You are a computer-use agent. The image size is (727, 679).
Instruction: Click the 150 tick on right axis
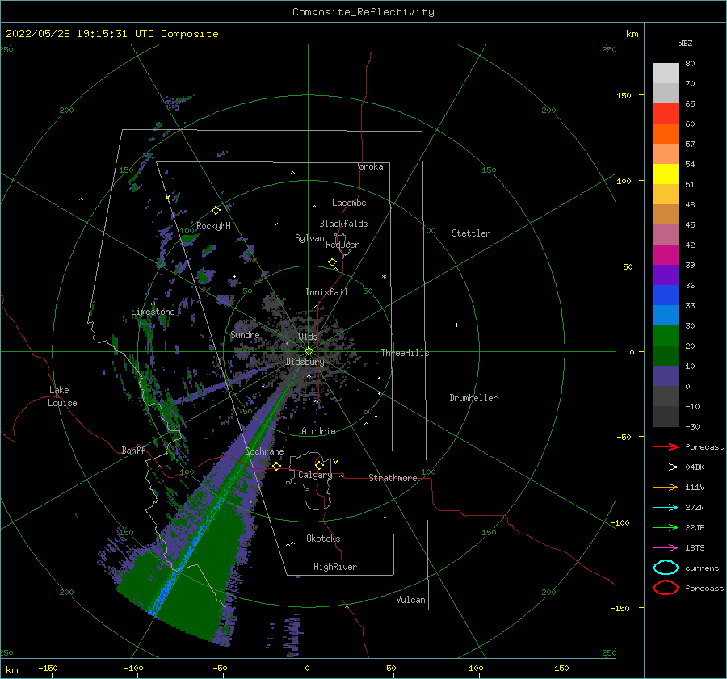pos(624,95)
